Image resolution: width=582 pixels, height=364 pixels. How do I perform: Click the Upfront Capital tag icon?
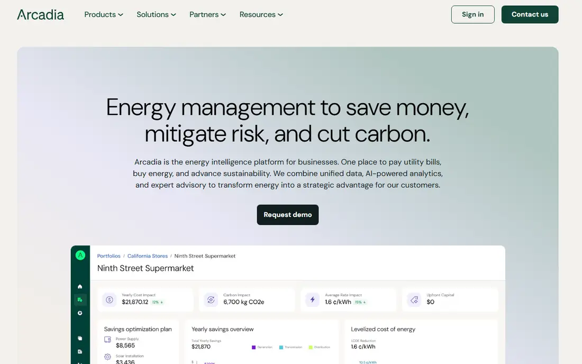(414, 299)
